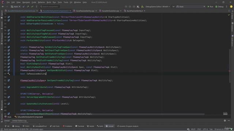This screenshot has width=234, height=131.
Task: Open the DebugGame Editor | Win64 configuration dropdown
Action: [158, 7]
